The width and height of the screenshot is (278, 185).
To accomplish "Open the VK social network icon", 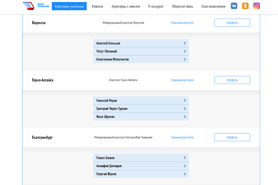I will (x=234, y=6).
